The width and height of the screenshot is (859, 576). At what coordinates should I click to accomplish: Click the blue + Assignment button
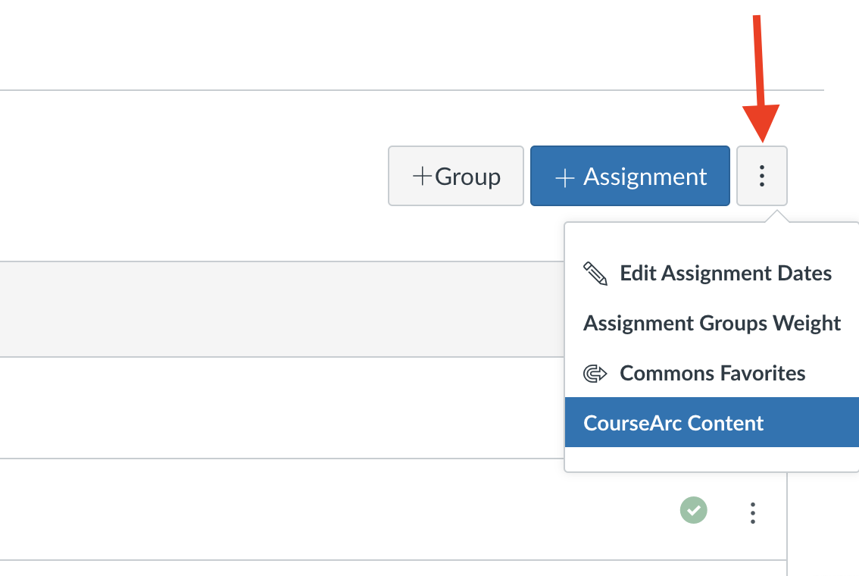tap(629, 176)
